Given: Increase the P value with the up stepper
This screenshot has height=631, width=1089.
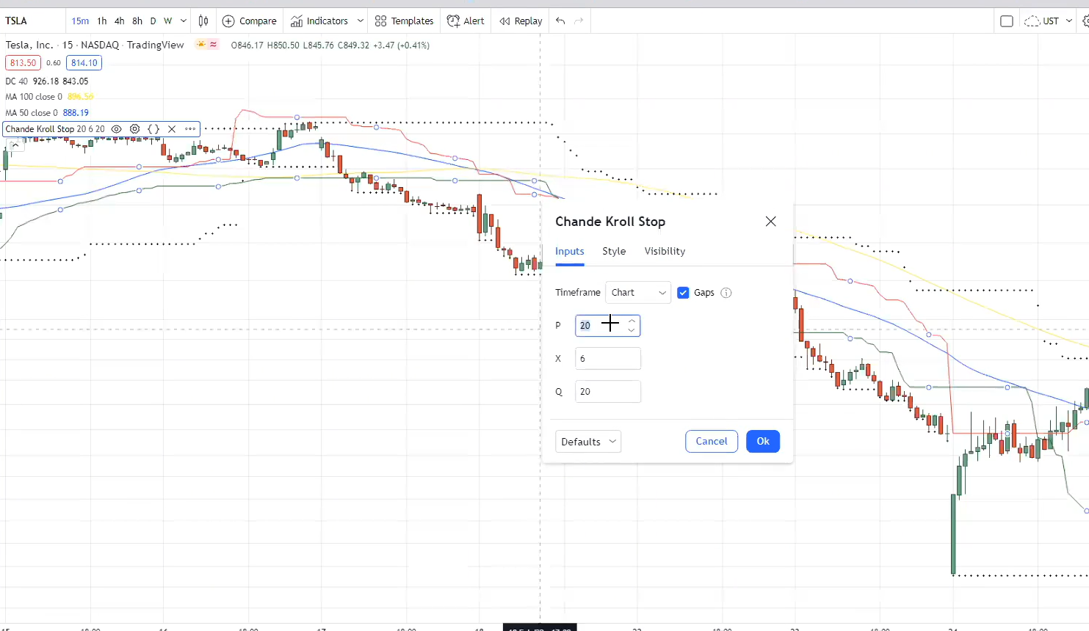Looking at the screenshot, I should coord(632,321).
